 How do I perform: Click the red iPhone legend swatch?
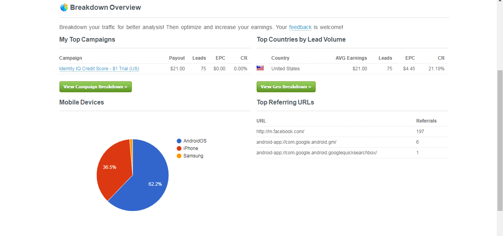(x=179, y=148)
